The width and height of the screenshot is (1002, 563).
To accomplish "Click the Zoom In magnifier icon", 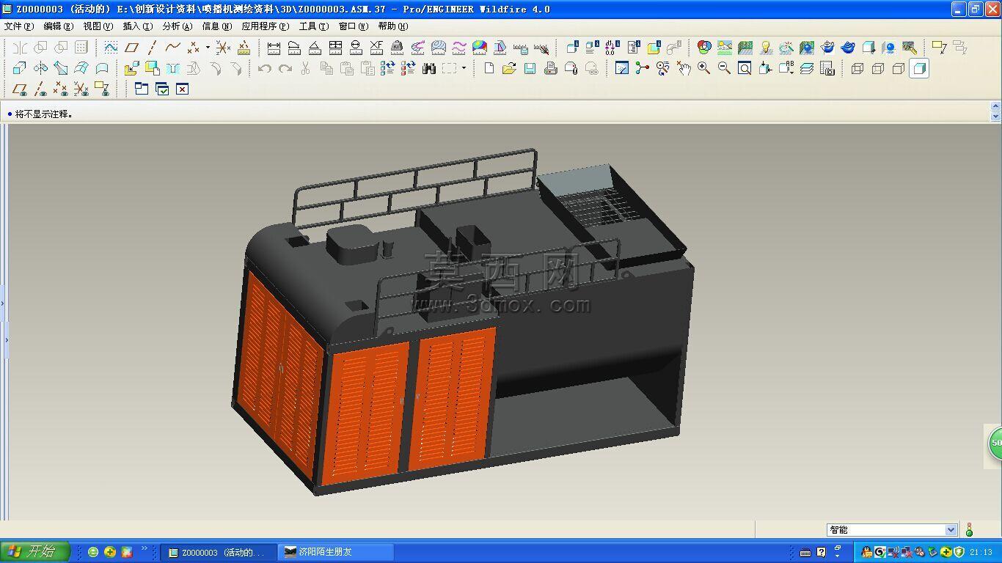I will (703, 68).
